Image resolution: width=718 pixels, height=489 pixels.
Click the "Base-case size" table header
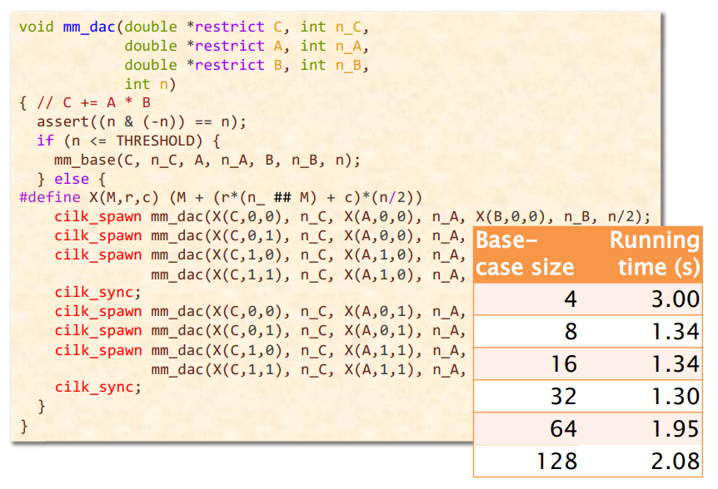(525, 254)
